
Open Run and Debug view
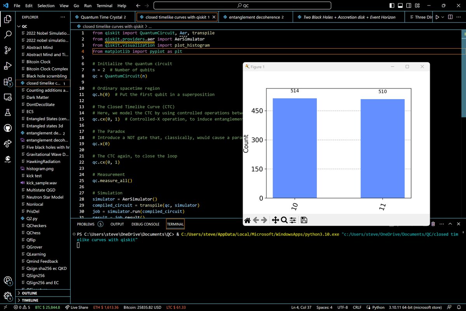tap(8, 66)
